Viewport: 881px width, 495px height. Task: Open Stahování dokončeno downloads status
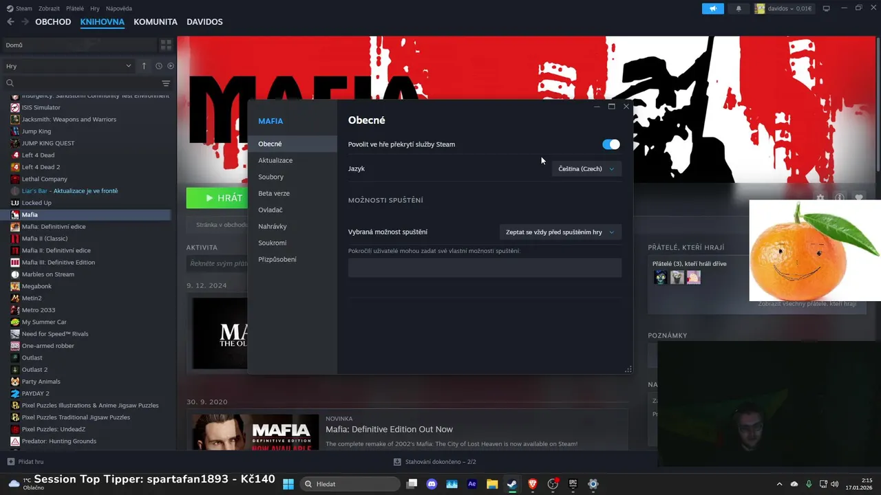click(435, 462)
